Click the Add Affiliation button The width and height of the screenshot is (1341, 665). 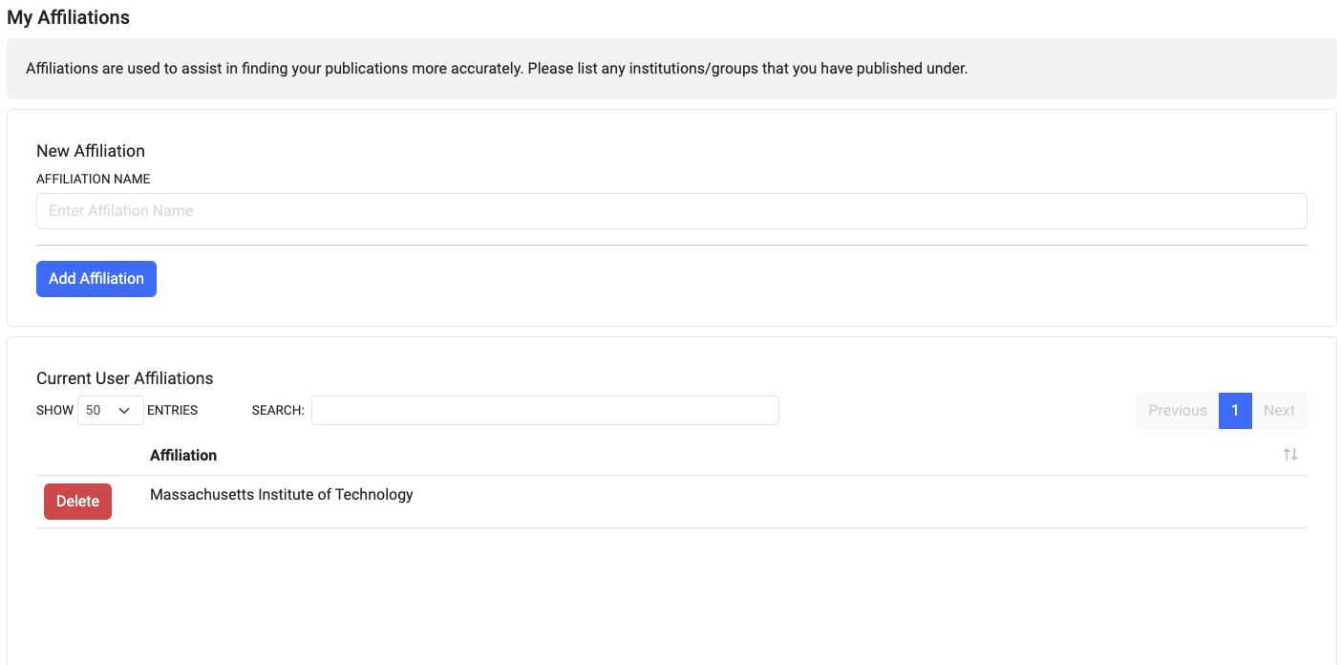tap(96, 279)
